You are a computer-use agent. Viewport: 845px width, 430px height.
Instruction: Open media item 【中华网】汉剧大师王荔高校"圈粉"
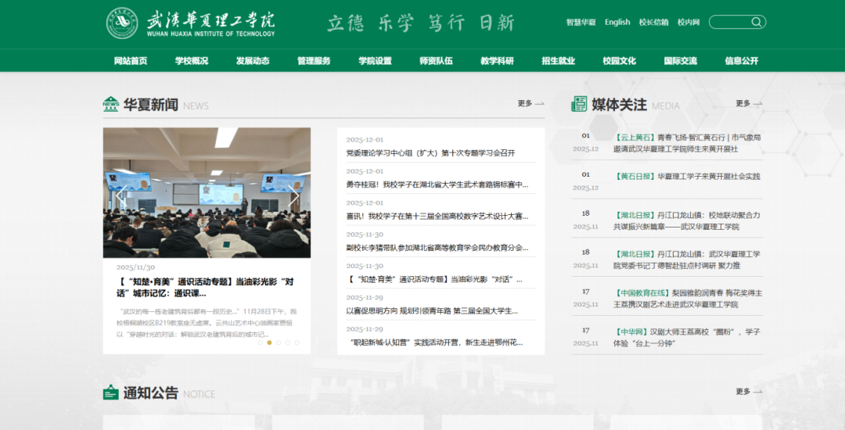pyautogui.click(x=687, y=338)
